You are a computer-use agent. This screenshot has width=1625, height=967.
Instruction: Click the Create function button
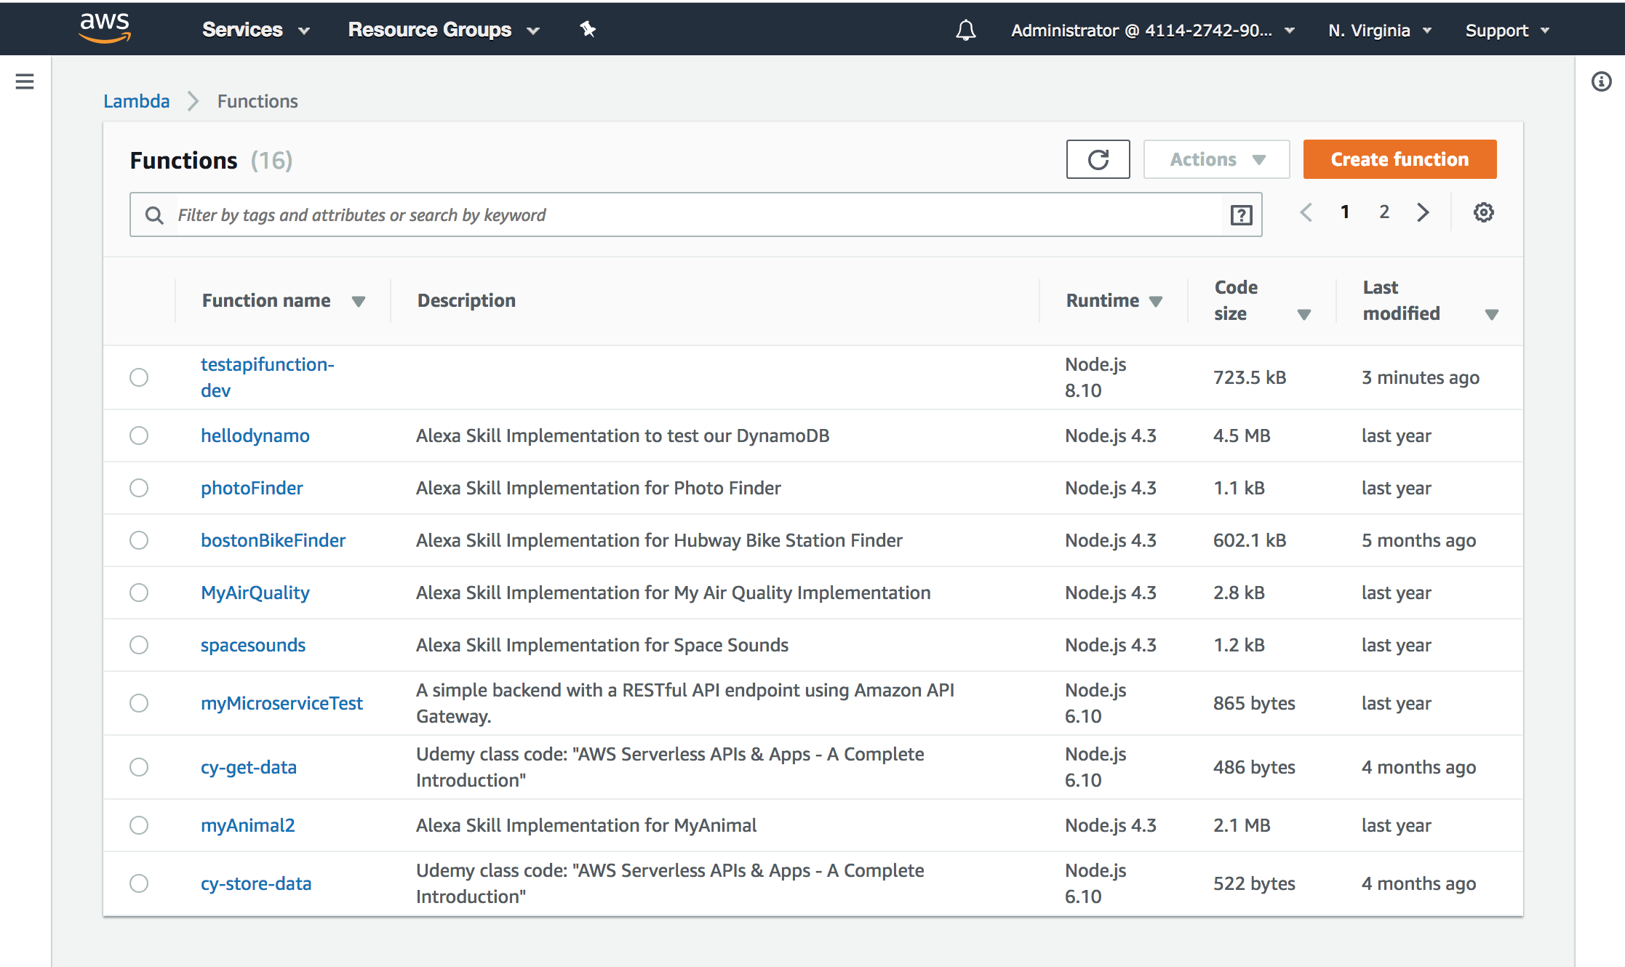point(1399,159)
